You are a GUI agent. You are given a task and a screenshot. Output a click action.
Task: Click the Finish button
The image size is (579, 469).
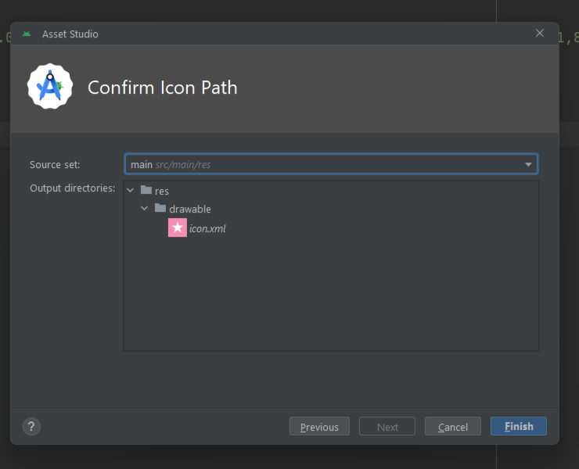tap(519, 427)
